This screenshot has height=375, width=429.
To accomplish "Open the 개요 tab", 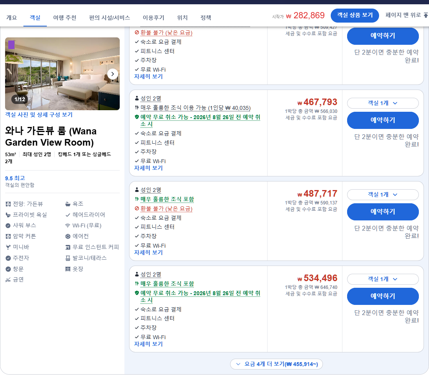I will [x=11, y=18].
